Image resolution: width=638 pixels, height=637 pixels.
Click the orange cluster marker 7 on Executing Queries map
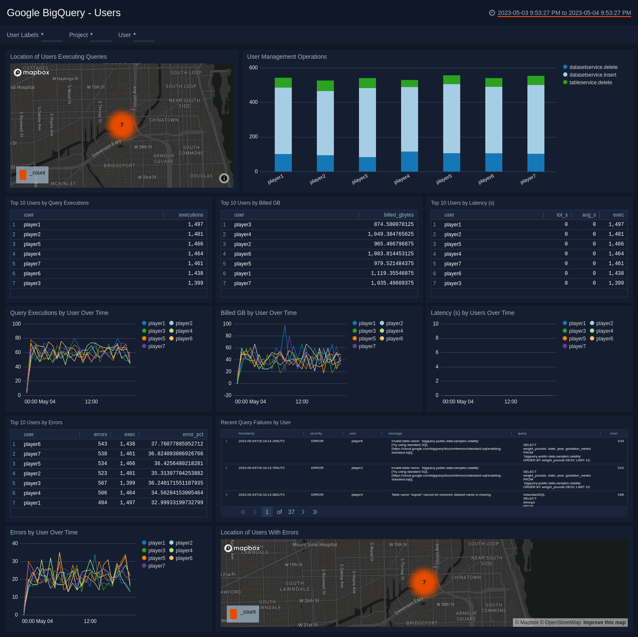pyautogui.click(x=122, y=125)
